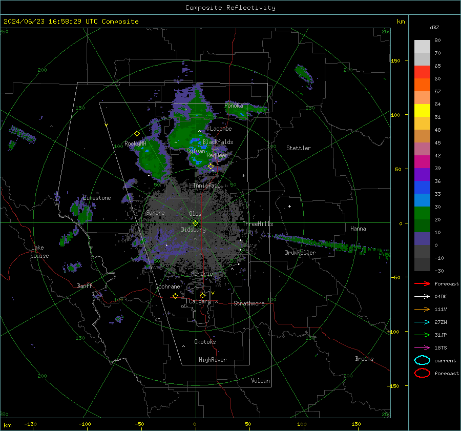
Task: Click the dBZ legend heading
Action: pos(434,27)
